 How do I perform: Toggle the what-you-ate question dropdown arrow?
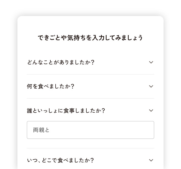coord(151,86)
